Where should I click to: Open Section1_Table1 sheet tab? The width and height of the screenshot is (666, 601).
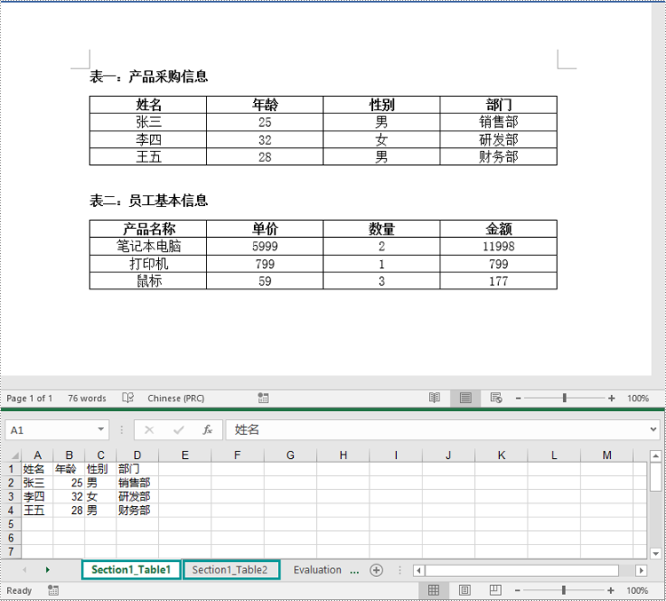(x=131, y=570)
